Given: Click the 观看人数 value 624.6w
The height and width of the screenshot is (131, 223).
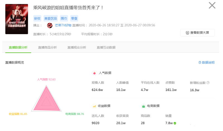Looking at the screenshot, I should coord(97,90).
